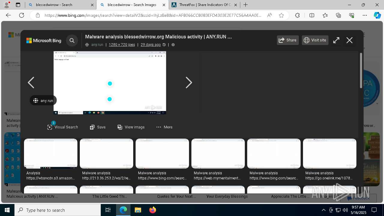Start Visual Search on this image

(x=62, y=127)
